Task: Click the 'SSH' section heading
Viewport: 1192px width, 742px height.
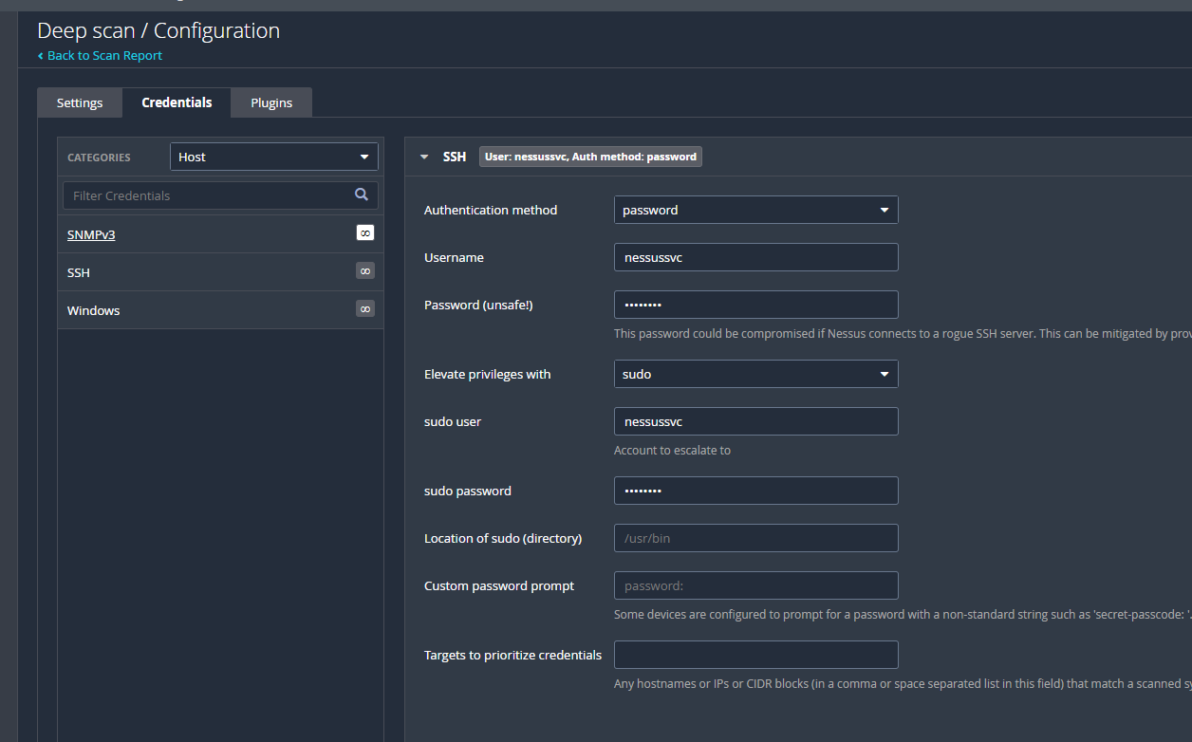Action: (x=455, y=157)
